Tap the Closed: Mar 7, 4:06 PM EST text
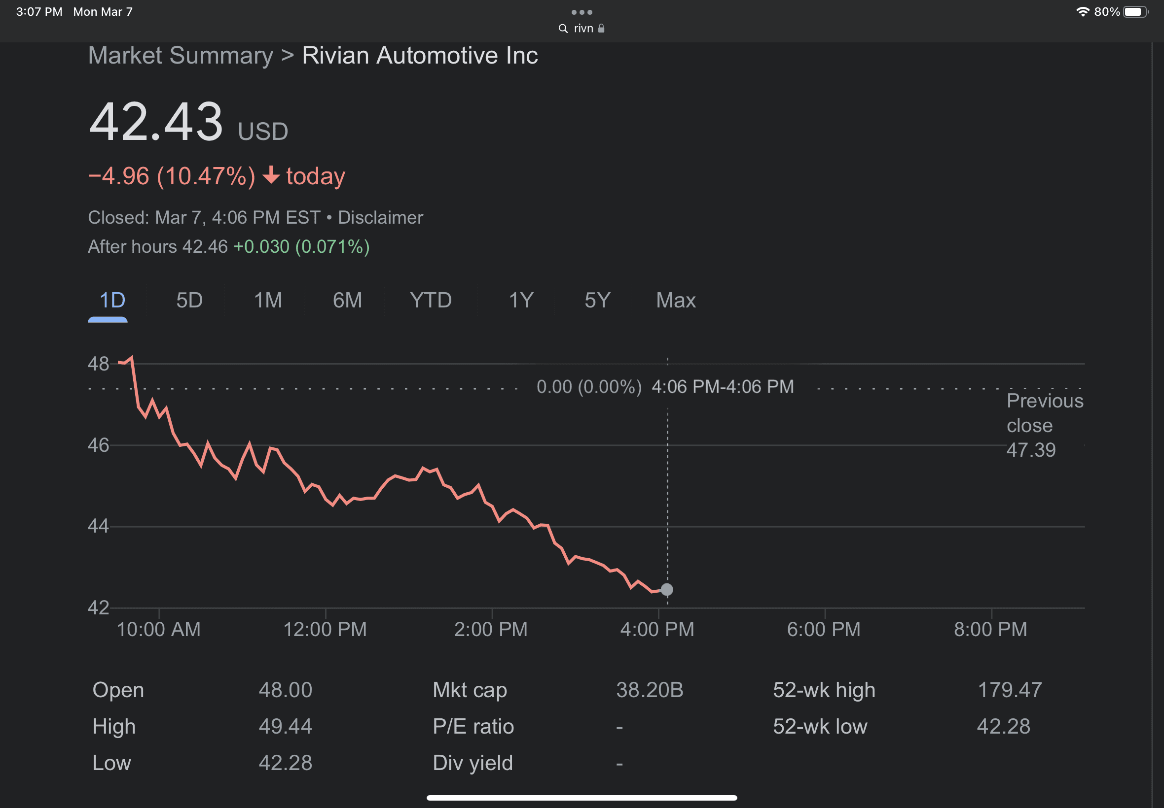The width and height of the screenshot is (1164, 808). [204, 218]
